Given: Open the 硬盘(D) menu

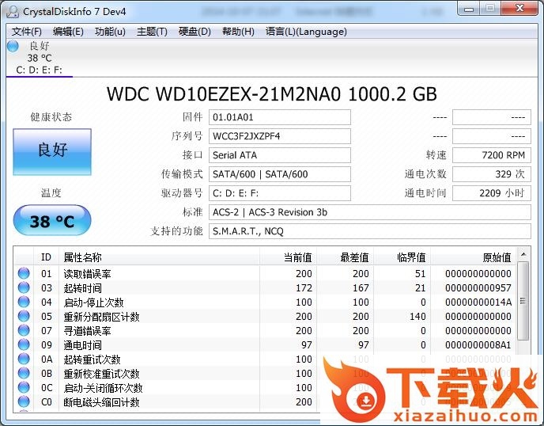Looking at the screenshot, I should [195, 32].
